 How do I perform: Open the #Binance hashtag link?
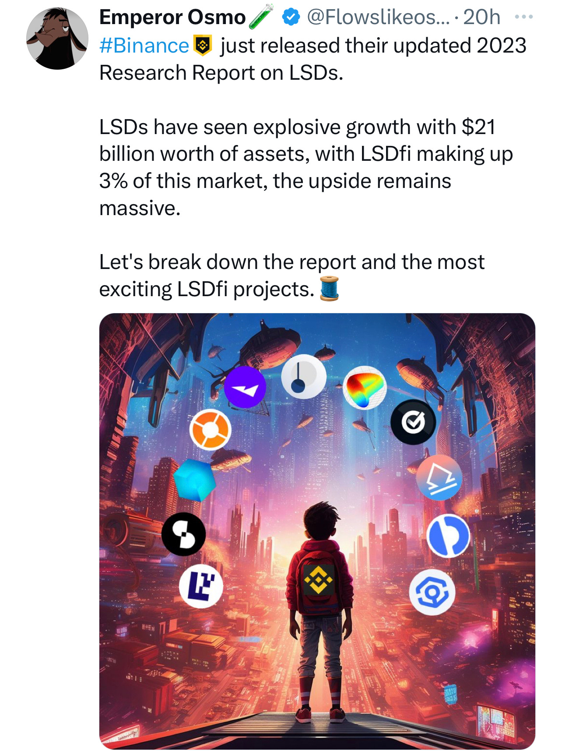pos(144,46)
